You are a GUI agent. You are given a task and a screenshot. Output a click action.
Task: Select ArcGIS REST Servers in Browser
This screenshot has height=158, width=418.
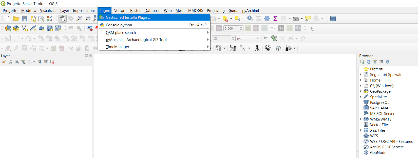pyautogui.click(x=387, y=147)
